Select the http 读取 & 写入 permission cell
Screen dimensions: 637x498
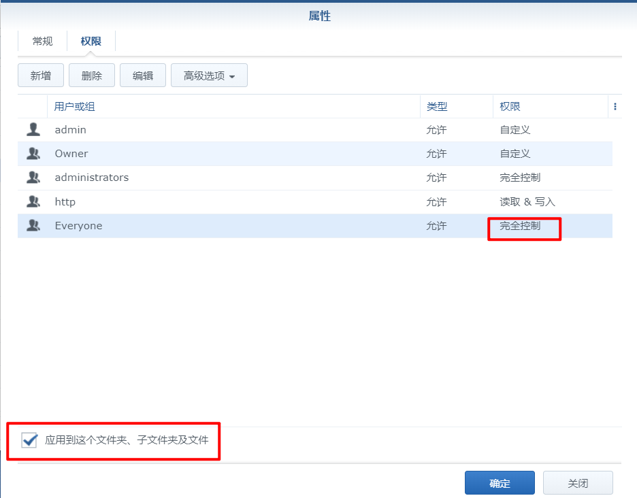coord(527,202)
